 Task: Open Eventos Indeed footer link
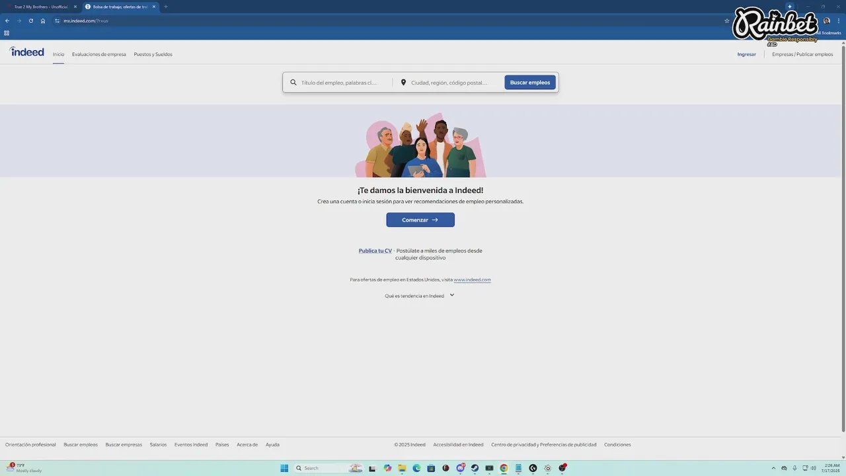(x=191, y=445)
